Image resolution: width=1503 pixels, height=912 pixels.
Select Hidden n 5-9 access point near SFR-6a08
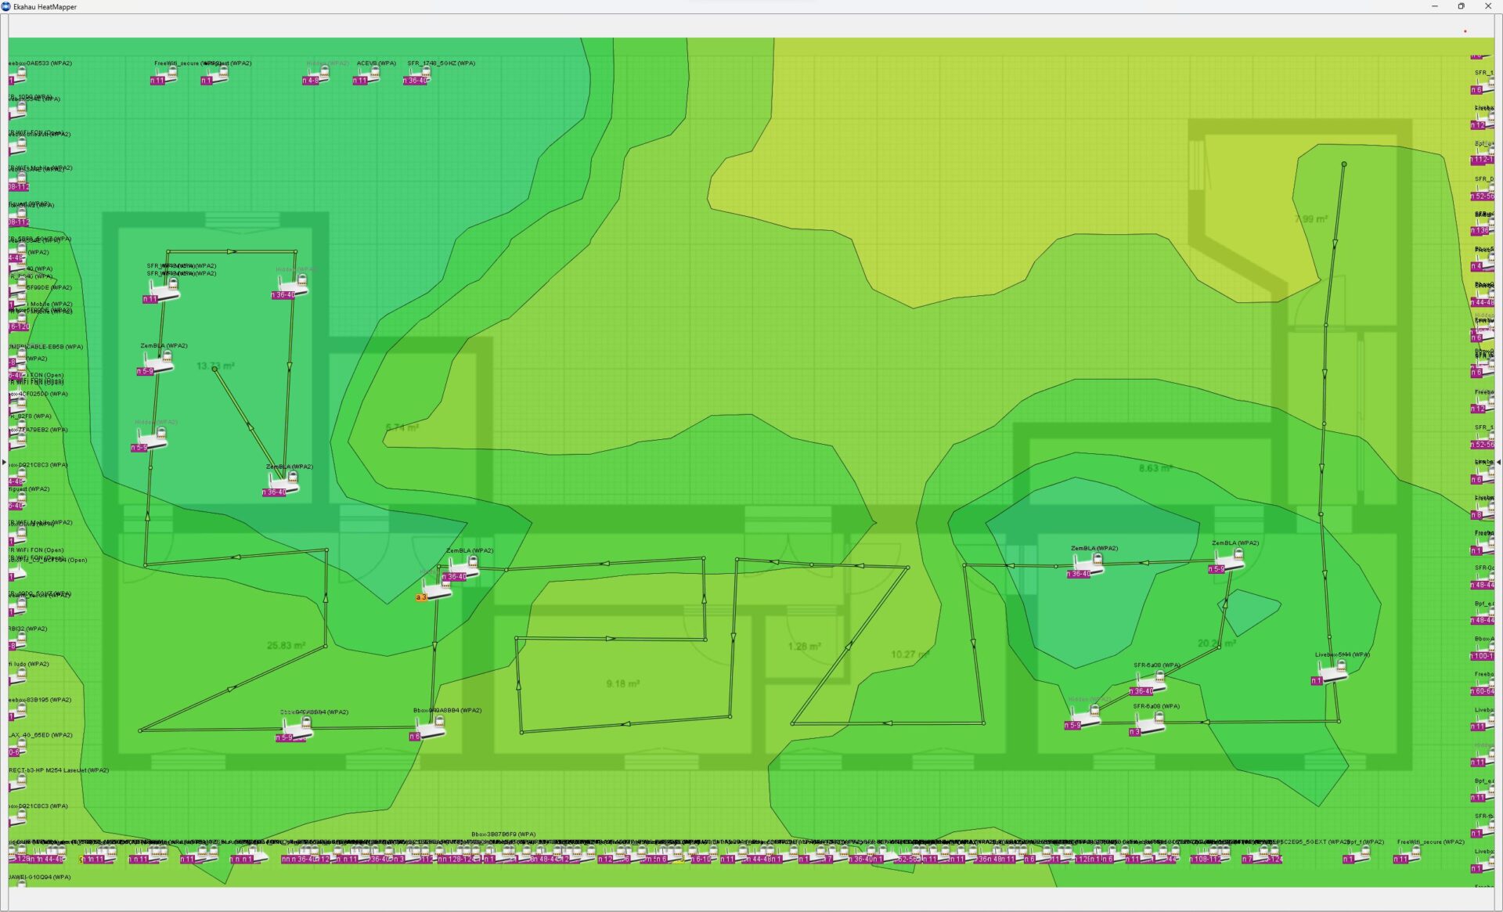[x=1083, y=717]
